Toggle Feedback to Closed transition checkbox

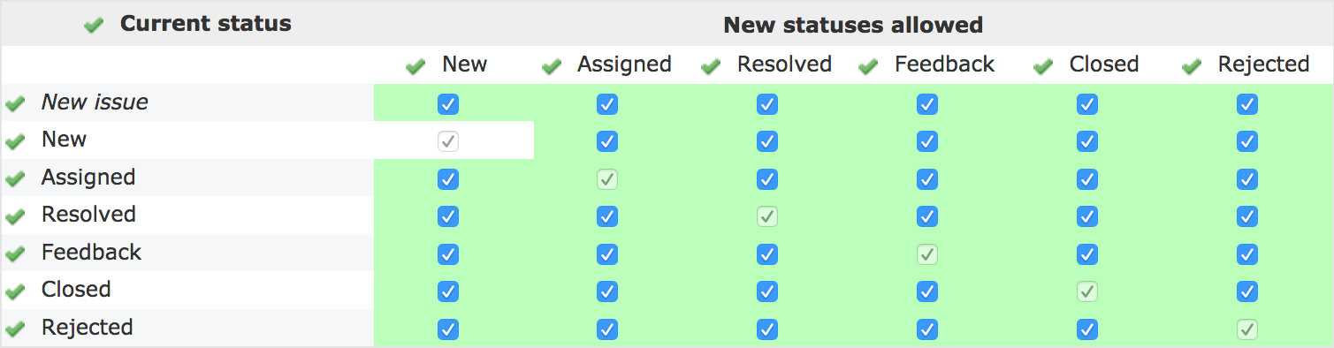click(x=1087, y=254)
